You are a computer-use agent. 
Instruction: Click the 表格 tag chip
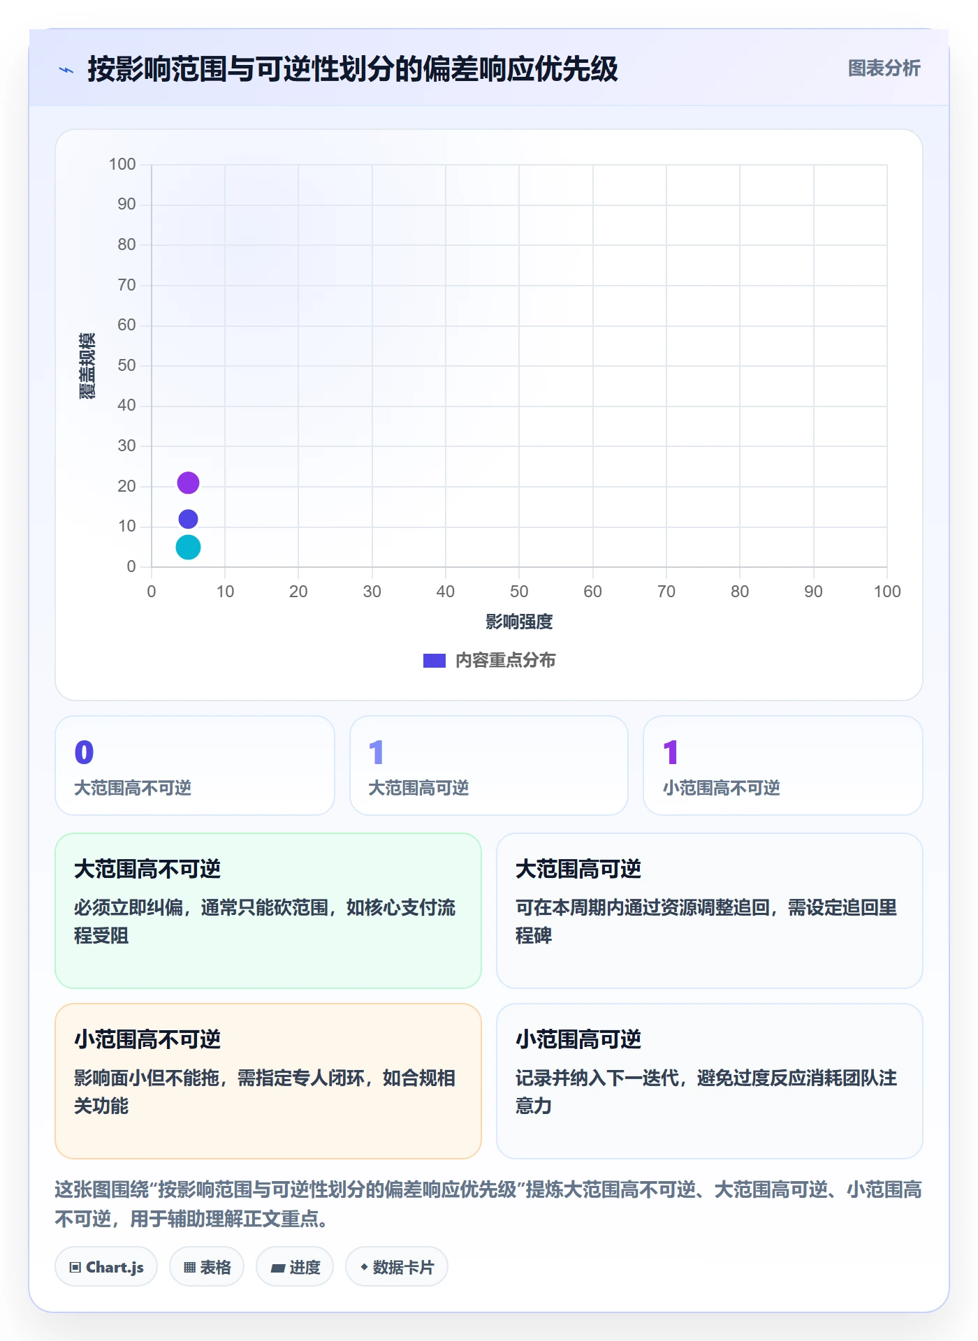point(207,1267)
